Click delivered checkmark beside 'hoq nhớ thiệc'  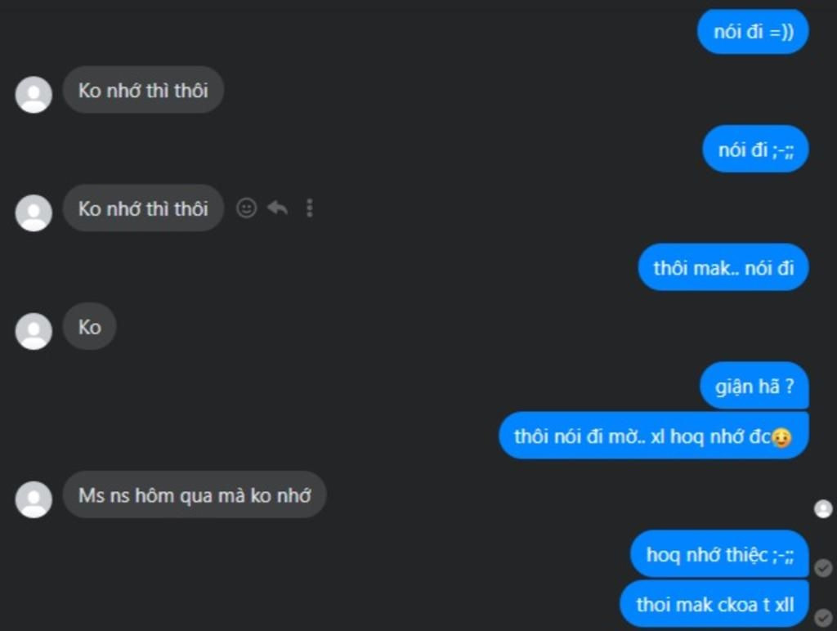pyautogui.click(x=823, y=568)
